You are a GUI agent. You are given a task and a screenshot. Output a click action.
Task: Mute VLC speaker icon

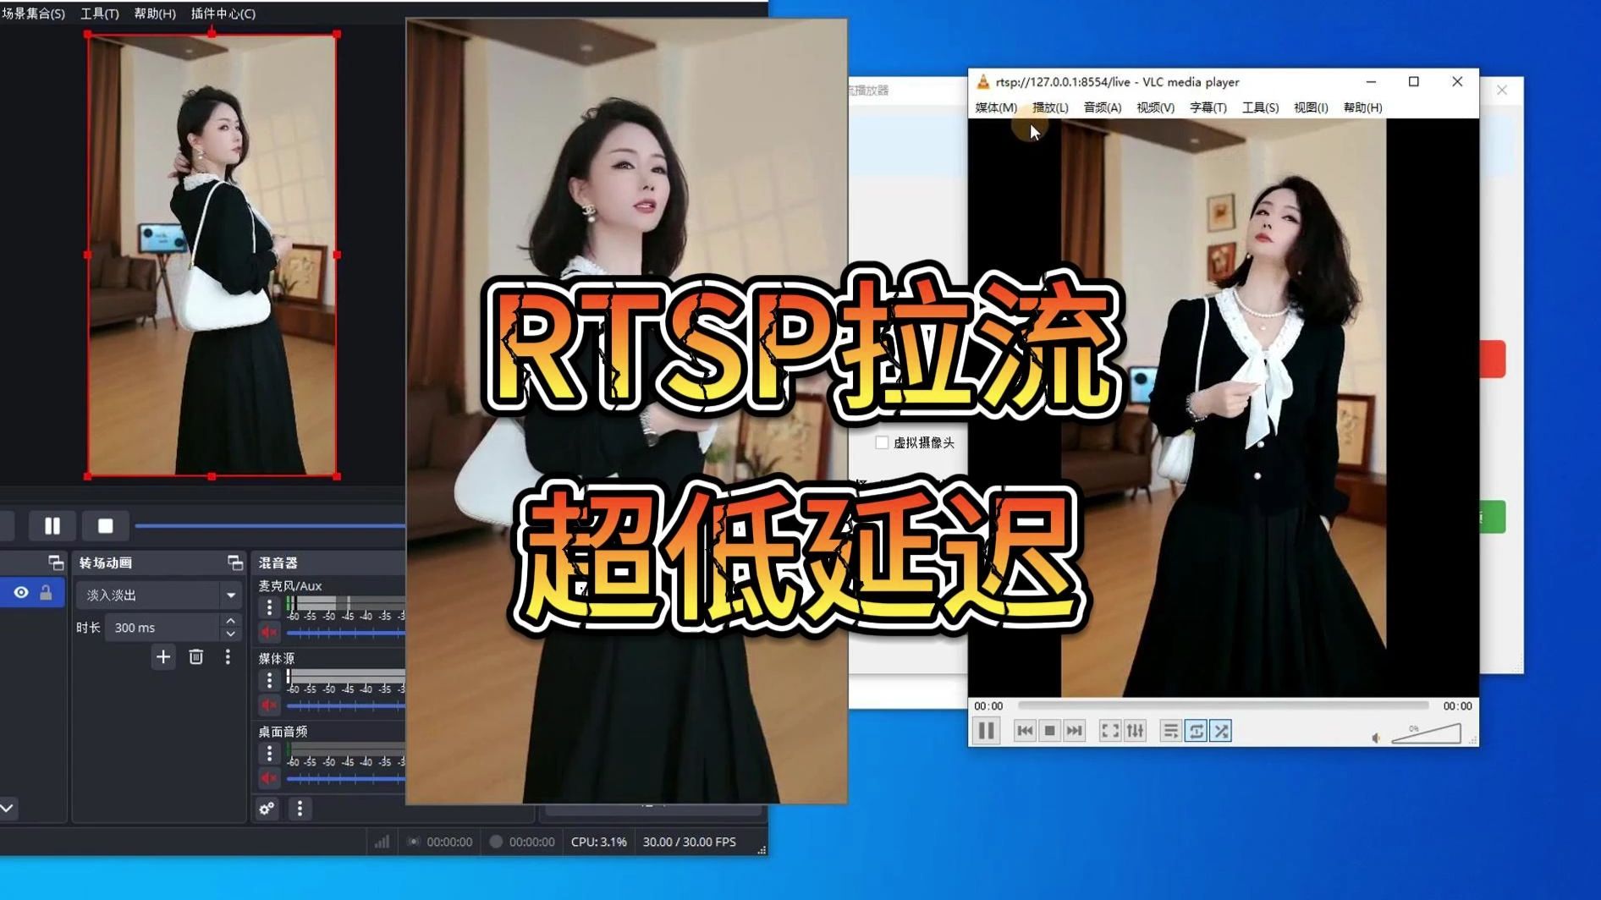[1376, 738]
